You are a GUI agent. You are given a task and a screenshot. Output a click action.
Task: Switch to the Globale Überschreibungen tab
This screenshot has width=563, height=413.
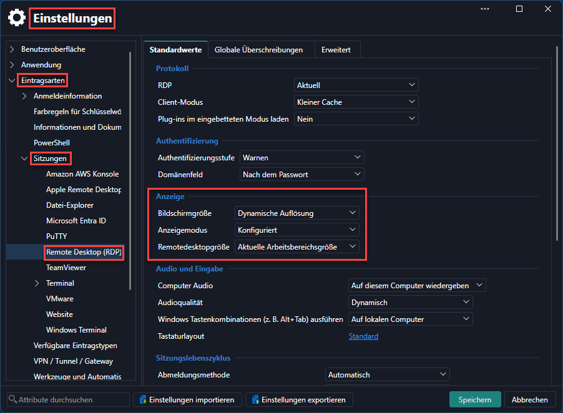258,49
